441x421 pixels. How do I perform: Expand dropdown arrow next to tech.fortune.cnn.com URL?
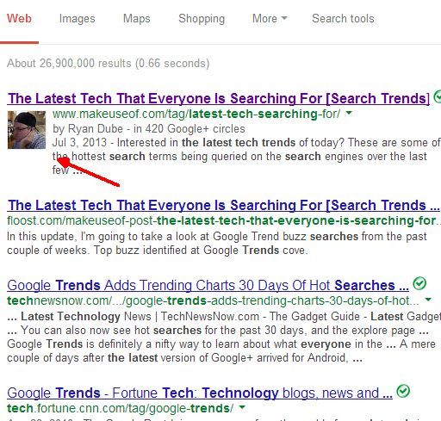pos(243,407)
